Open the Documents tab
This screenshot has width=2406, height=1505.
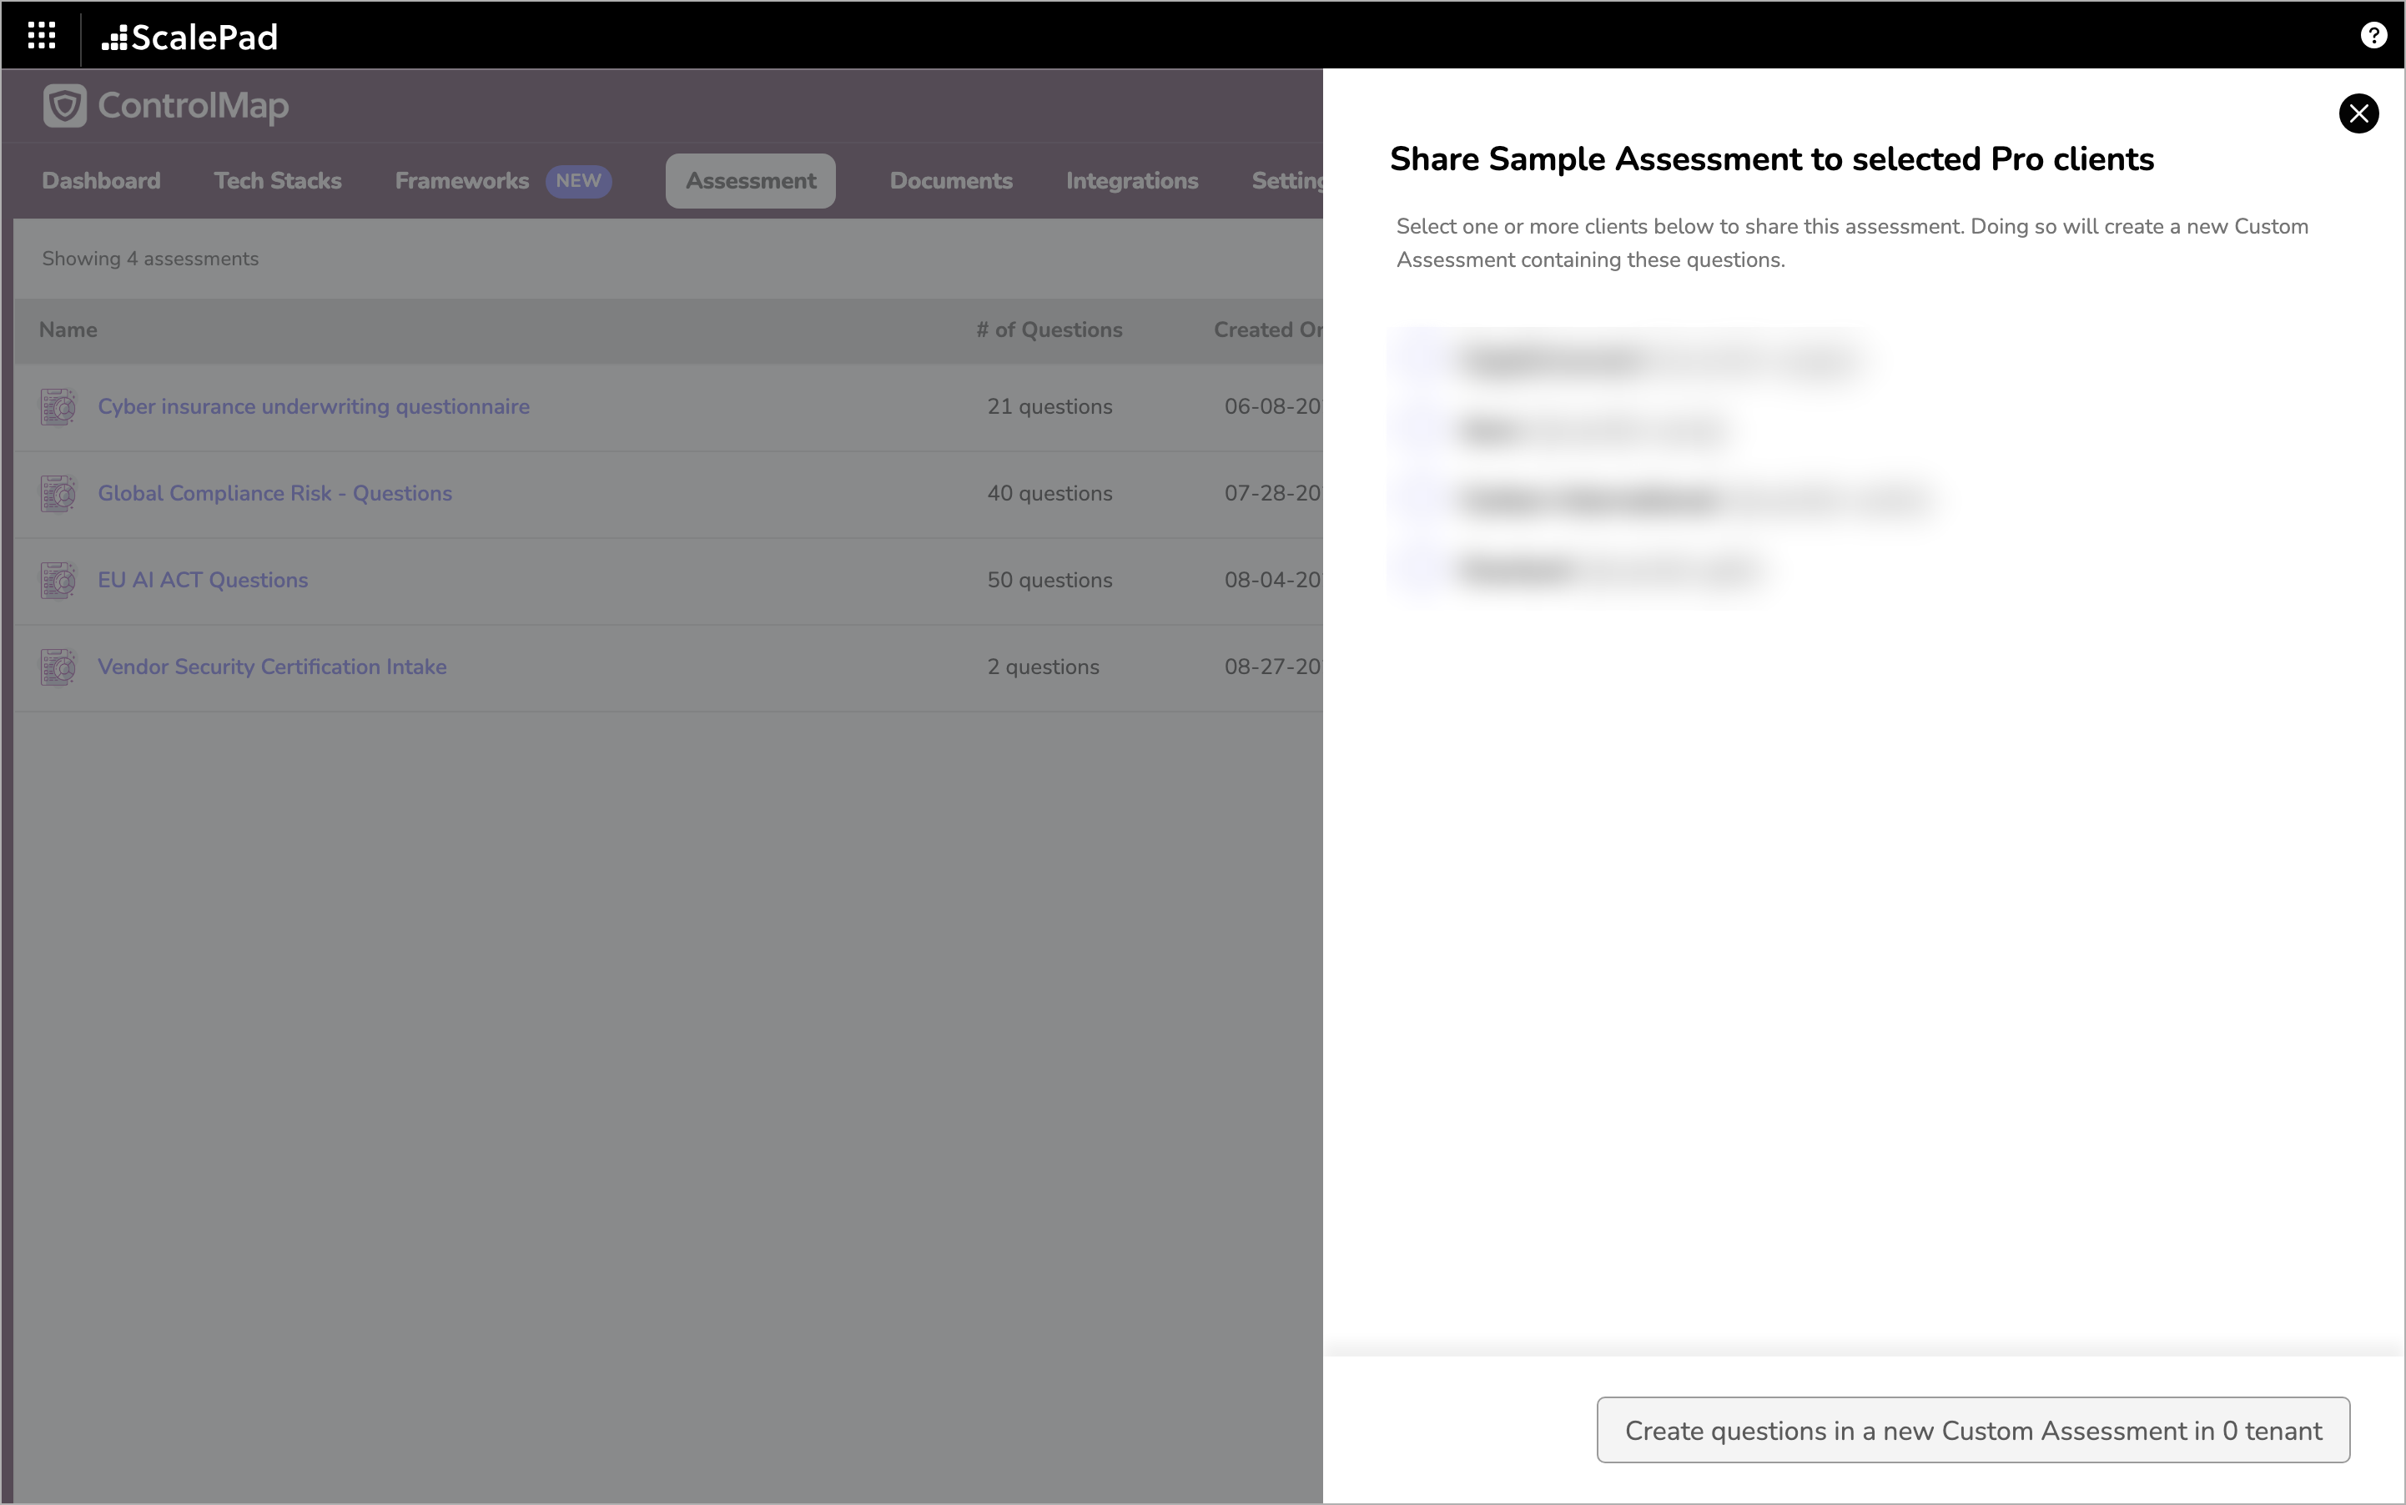coord(951,181)
